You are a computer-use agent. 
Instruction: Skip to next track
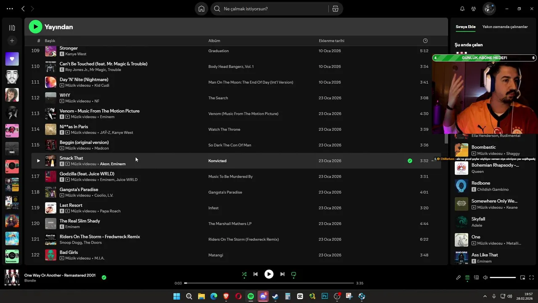[282, 274]
